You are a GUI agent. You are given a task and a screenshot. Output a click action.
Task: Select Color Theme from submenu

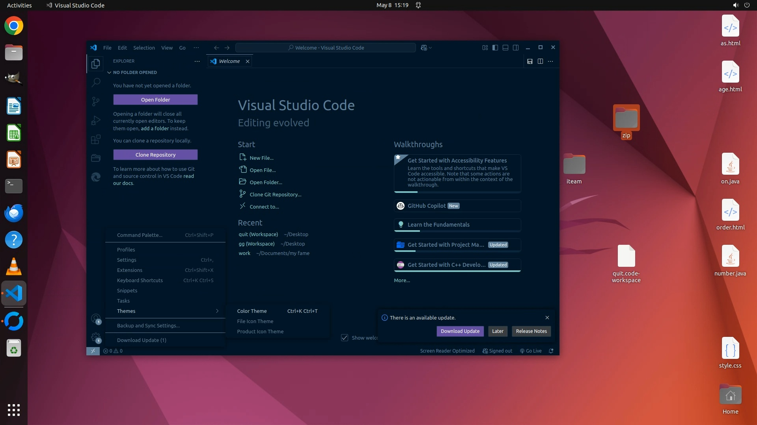252,311
